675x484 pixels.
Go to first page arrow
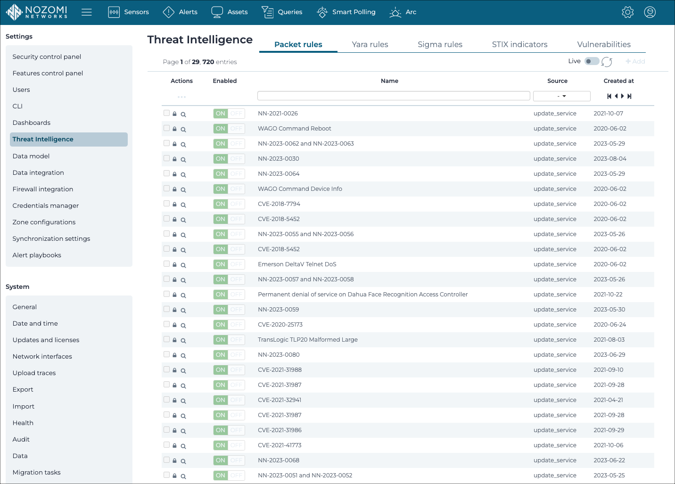tap(609, 96)
